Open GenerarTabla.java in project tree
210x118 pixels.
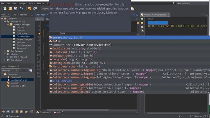(x=24, y=39)
